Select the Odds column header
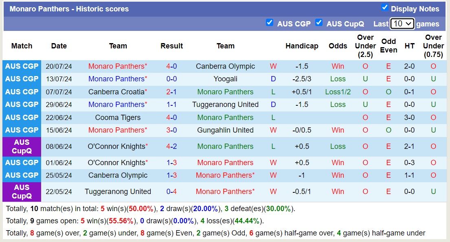This screenshot has width=450, height=242. coord(338,46)
